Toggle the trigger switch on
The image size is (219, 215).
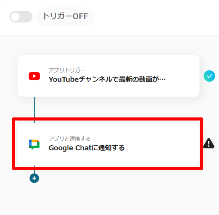coord(21,17)
